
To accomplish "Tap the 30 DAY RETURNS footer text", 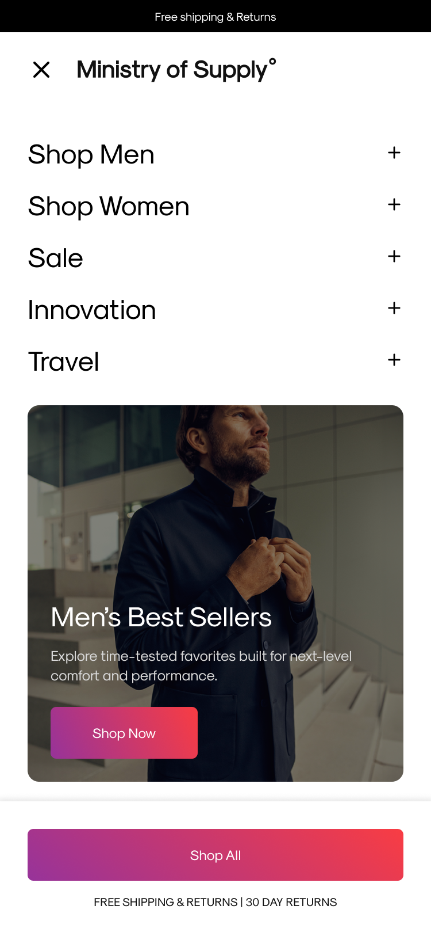I will click(291, 902).
